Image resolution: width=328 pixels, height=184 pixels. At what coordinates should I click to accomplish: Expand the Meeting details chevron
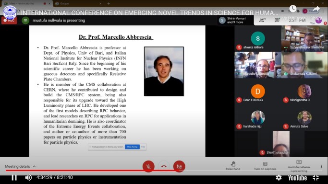[34, 166]
